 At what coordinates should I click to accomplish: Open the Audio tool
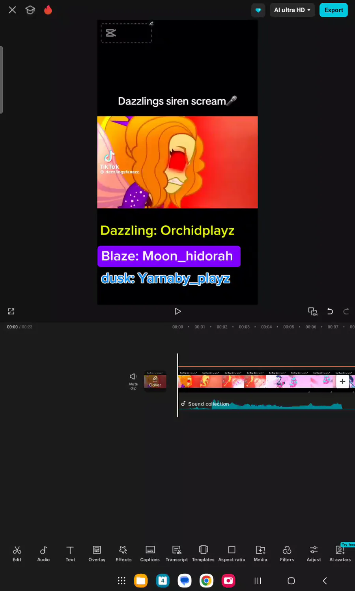click(43, 553)
